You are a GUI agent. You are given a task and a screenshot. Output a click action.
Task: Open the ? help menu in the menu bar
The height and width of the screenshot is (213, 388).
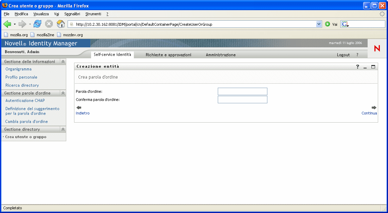point(107,14)
